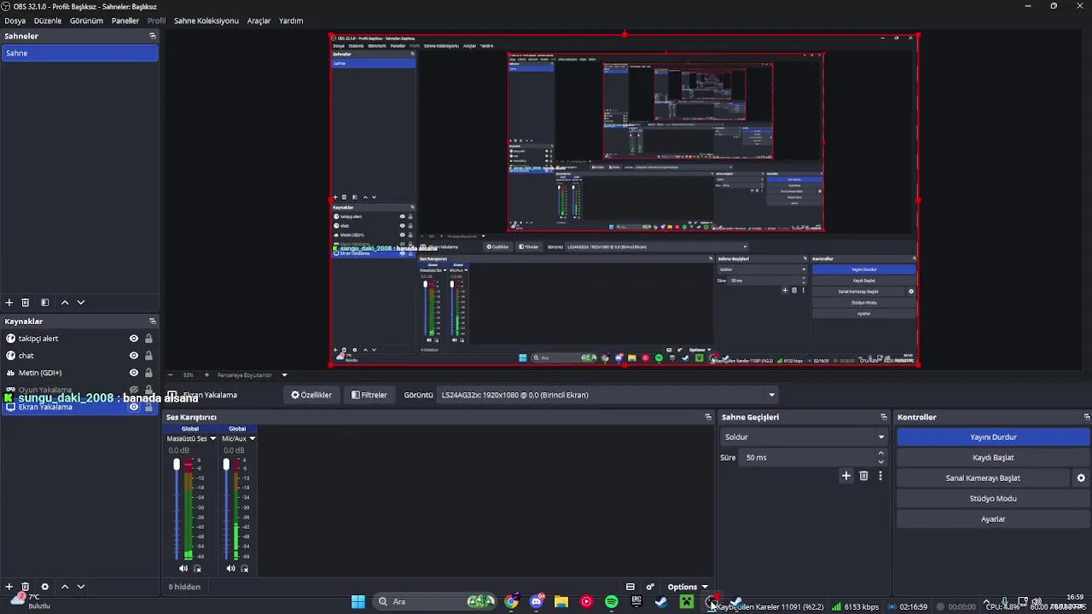Move scene up arrow in Sahneler panel
This screenshot has height=614, width=1092.
tap(65, 302)
